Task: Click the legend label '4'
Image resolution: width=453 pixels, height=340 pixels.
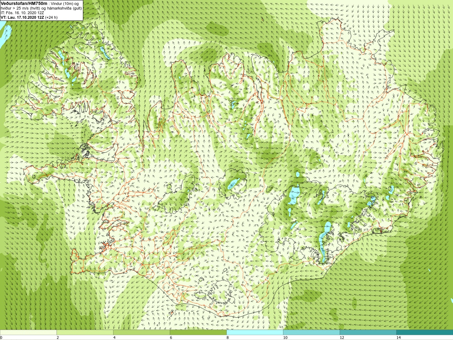Action: click(114, 338)
